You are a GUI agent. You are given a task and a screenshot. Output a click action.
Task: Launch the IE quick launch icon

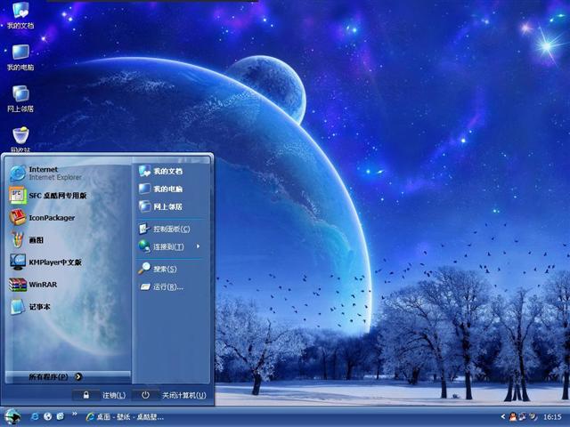[36, 416]
